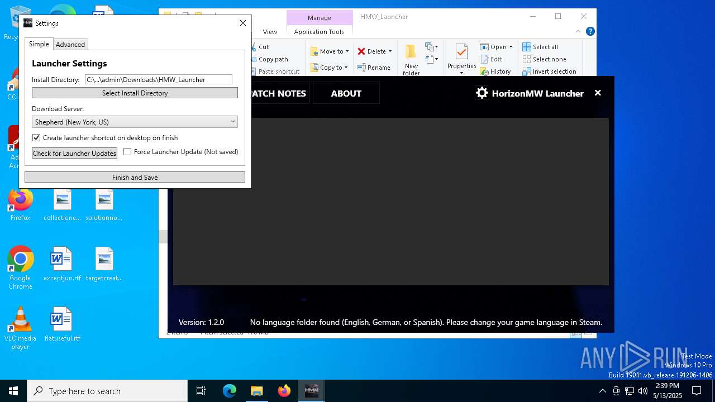This screenshot has height=402, width=715.
Task: Toggle Create launcher shortcut on desktop checkbox
Action: (36, 137)
